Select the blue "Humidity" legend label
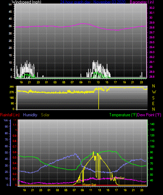 30,115
